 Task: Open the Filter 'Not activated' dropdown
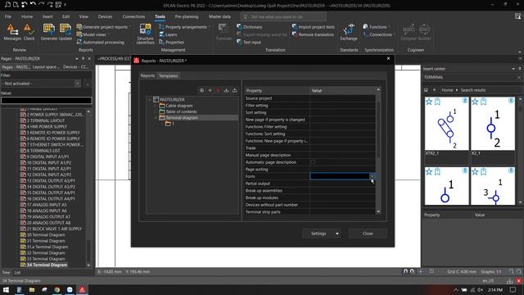coord(78,84)
